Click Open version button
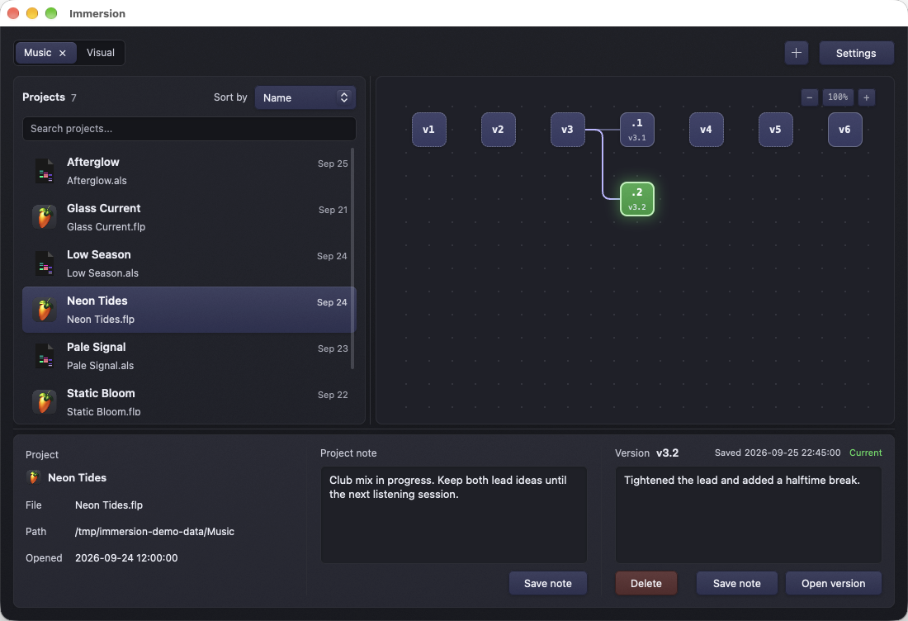This screenshot has height=621, width=908. click(834, 583)
